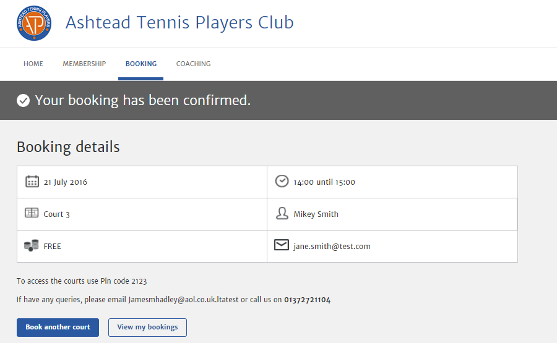The width and height of the screenshot is (557, 343).
Task: Click the court icon beside Court 3
Action: 32,213
